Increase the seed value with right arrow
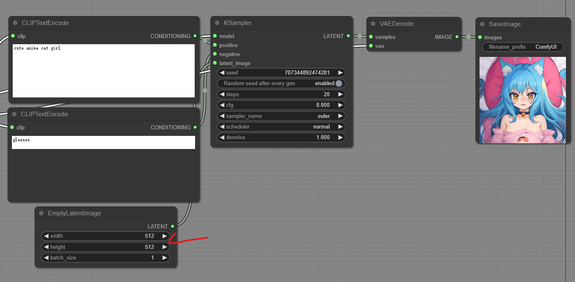This screenshot has width=575, height=282. pos(340,73)
